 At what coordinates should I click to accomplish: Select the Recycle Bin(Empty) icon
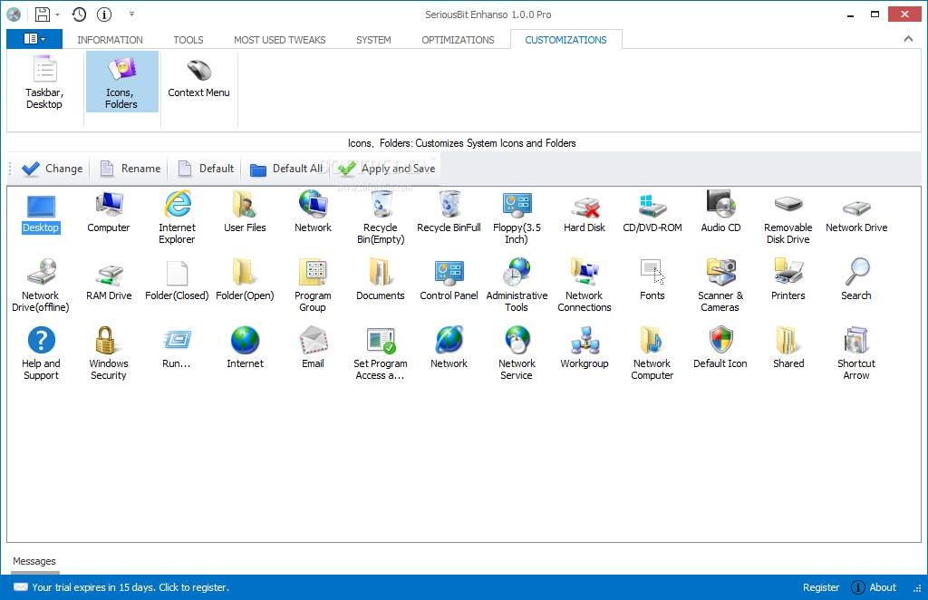tap(381, 218)
